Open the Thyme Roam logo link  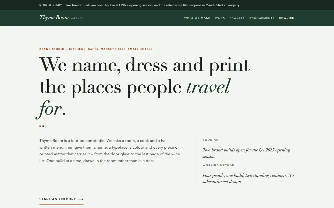(62, 18)
